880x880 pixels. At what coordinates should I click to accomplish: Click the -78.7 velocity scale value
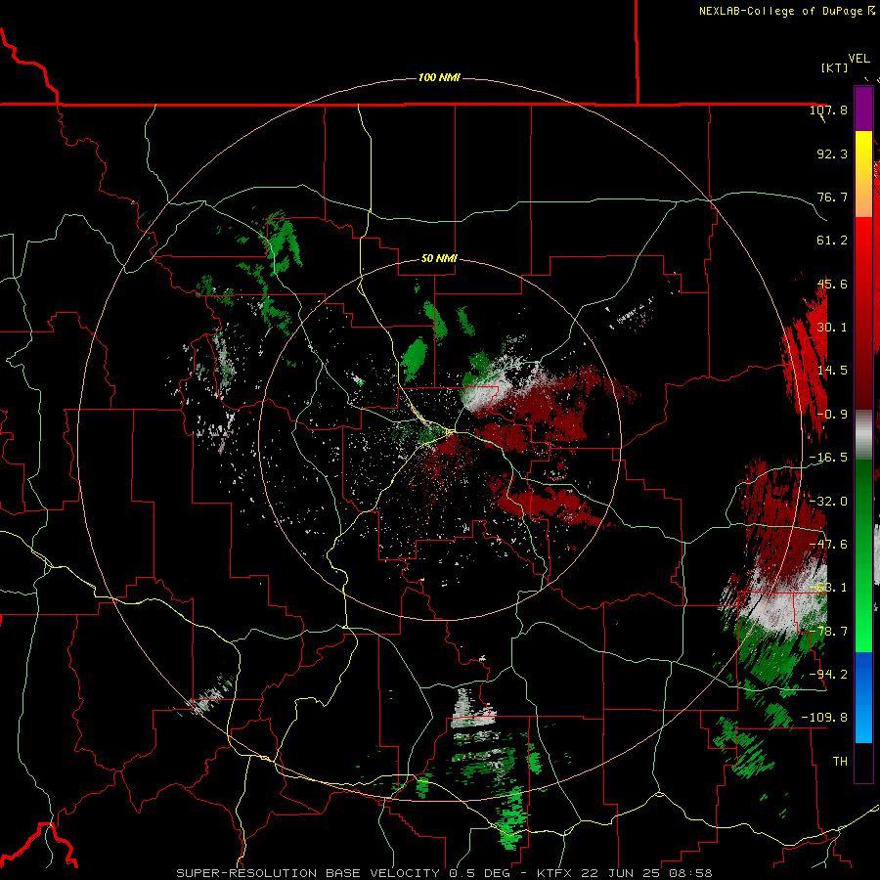point(828,632)
